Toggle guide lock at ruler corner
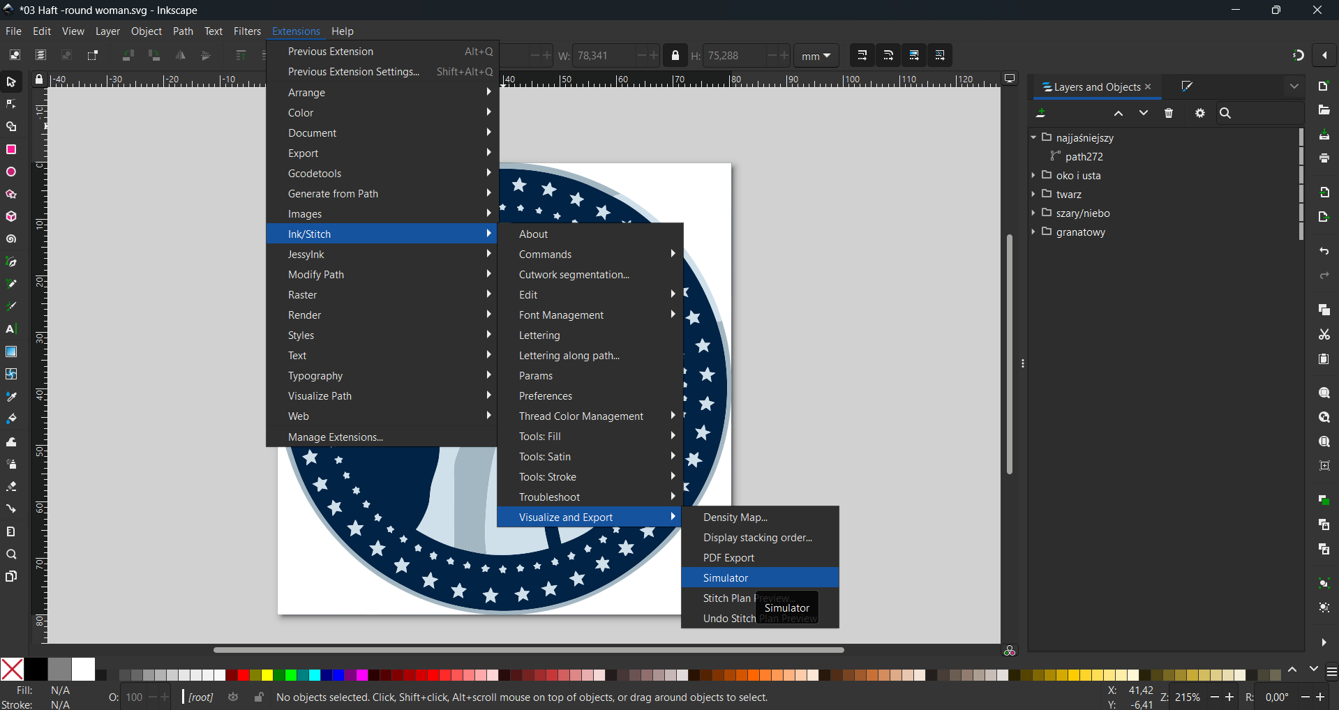Screen dimensions: 1339x710 (x=39, y=80)
